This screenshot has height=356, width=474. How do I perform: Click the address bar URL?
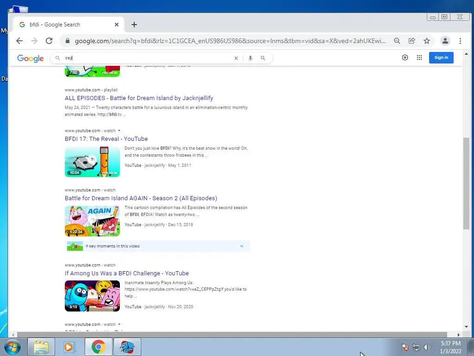pyautogui.click(x=230, y=41)
